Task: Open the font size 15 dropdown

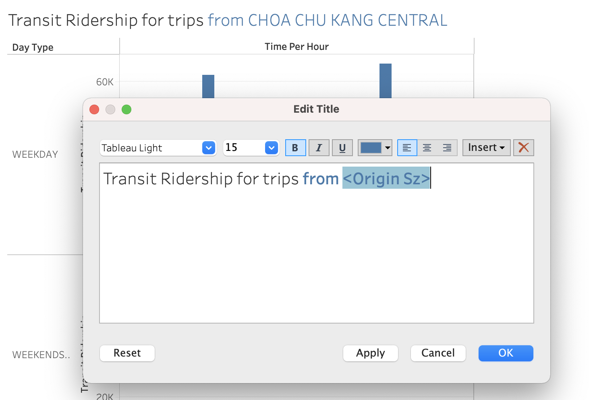Action: click(x=272, y=148)
